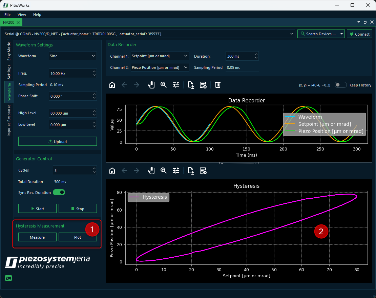
Task: Save the Data Recorder plot using the export icon
Action: (190, 85)
